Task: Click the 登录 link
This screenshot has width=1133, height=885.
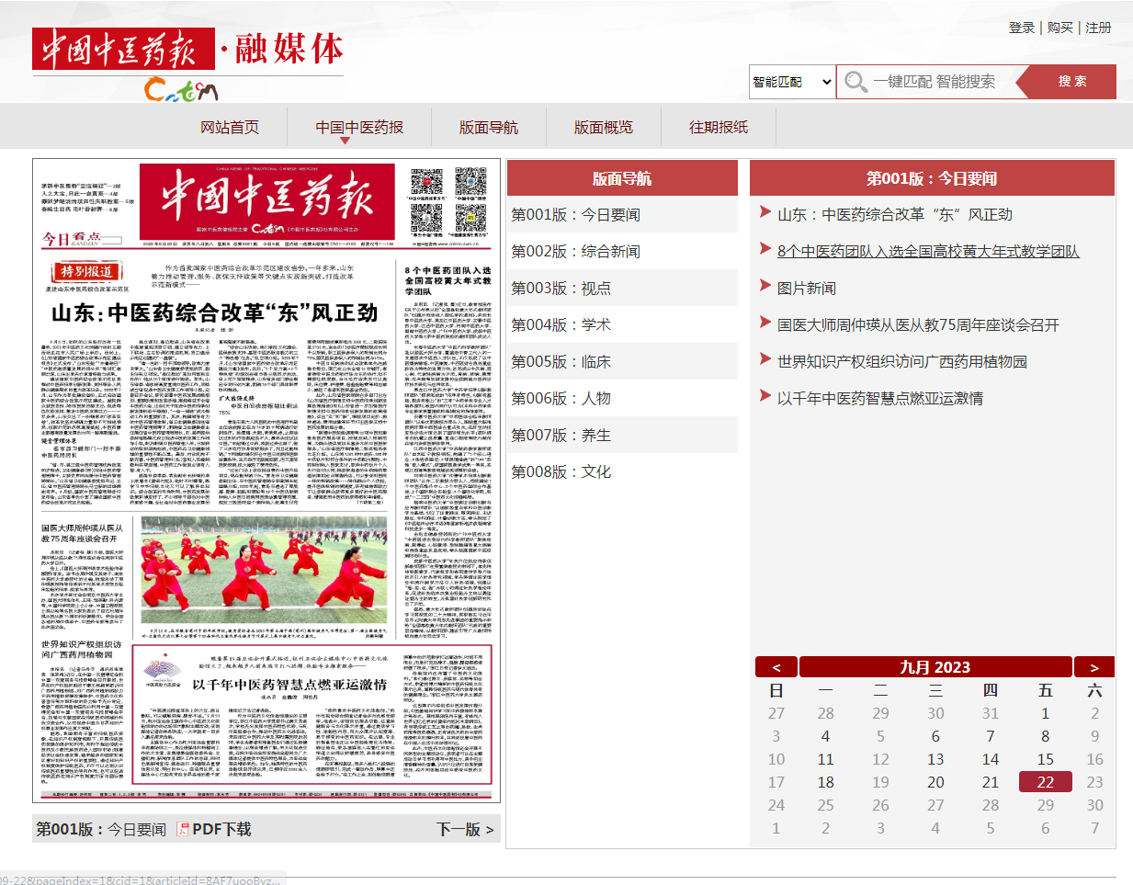Action: [1022, 28]
